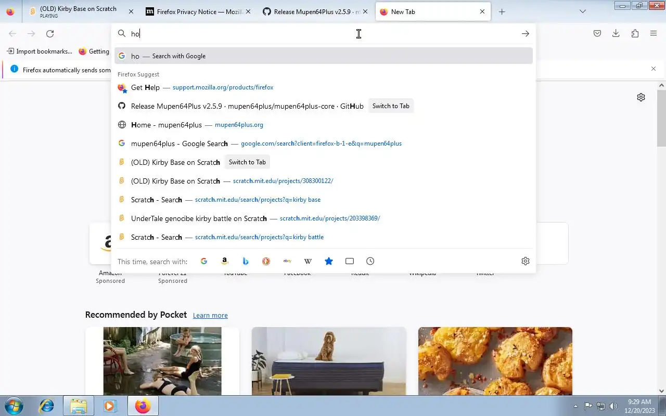The width and height of the screenshot is (666, 416).
Task: Search open tabs with the tabs icon
Action: coord(350,261)
